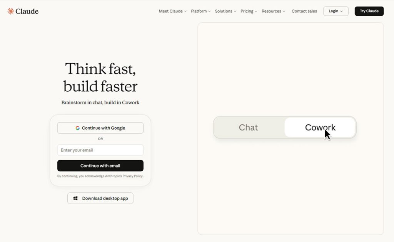Open the Meet Claude menu
This screenshot has height=242, width=394.
click(172, 11)
